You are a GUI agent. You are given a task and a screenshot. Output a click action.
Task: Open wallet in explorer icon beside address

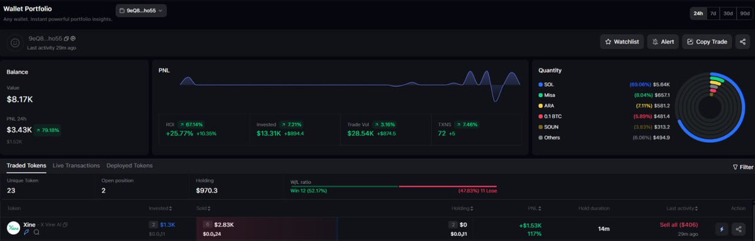[72, 38]
